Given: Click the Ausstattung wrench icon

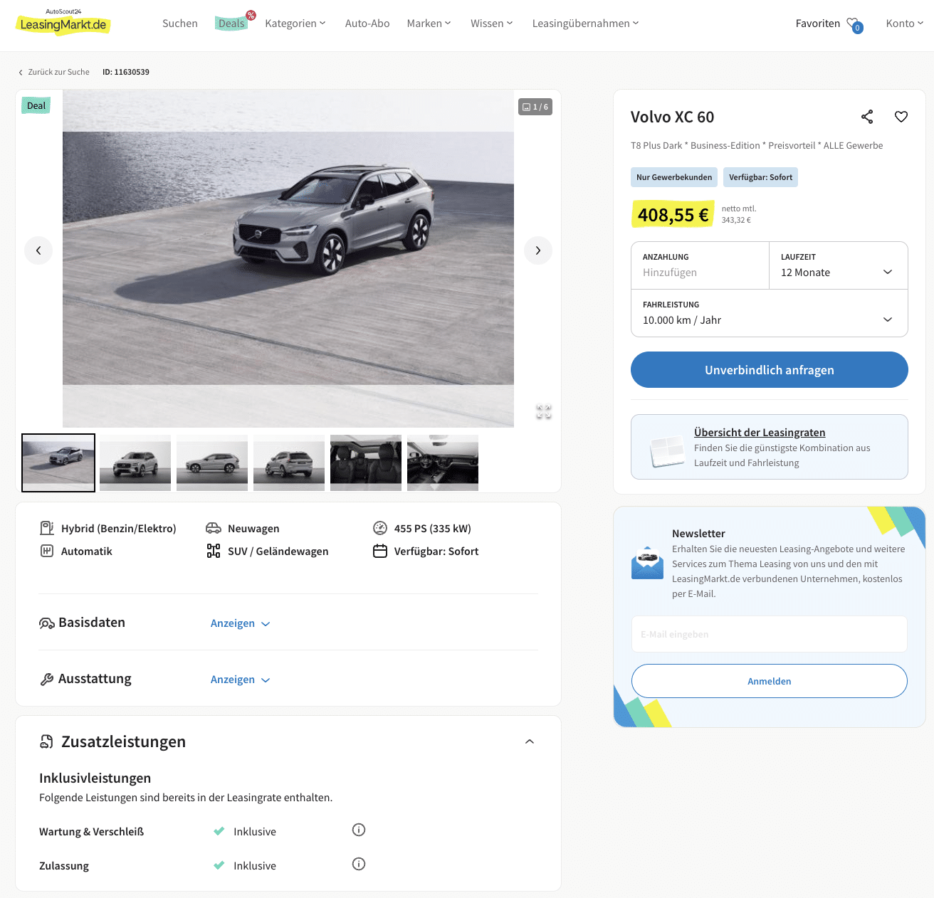Looking at the screenshot, I should (x=47, y=680).
